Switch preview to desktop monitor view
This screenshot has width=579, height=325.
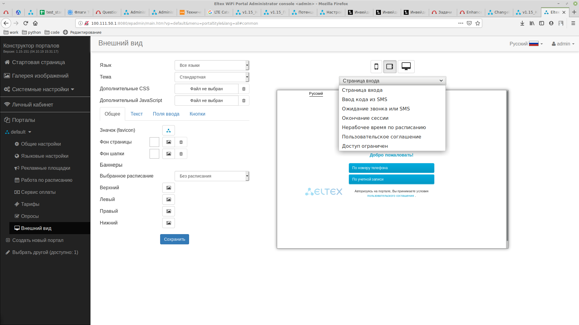pos(406,67)
